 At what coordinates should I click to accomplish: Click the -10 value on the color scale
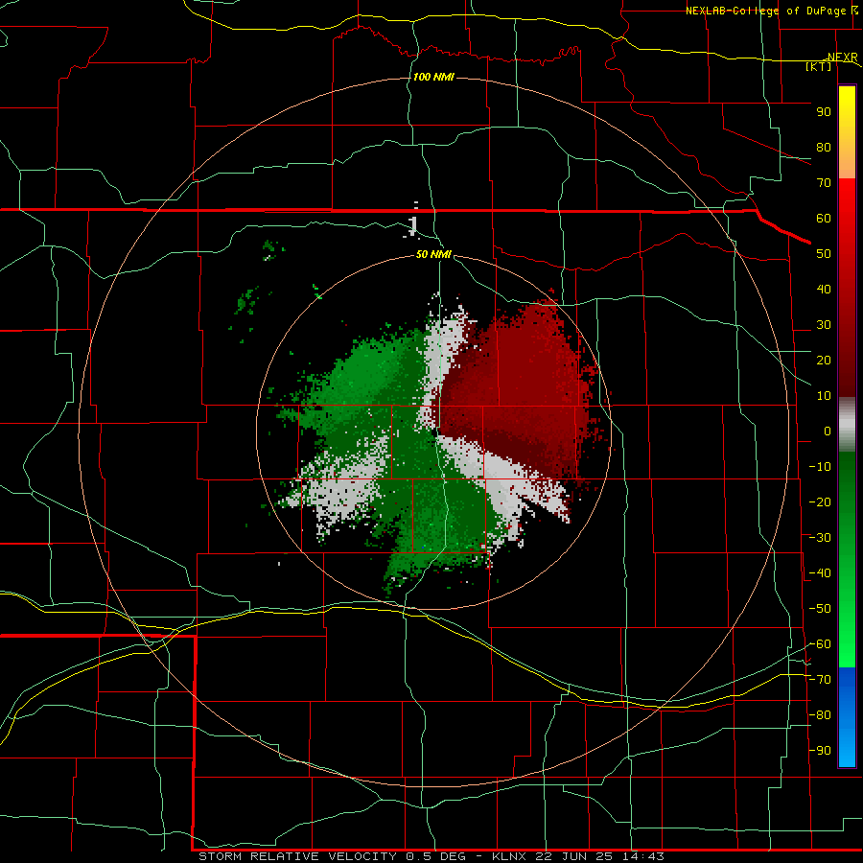820,467
